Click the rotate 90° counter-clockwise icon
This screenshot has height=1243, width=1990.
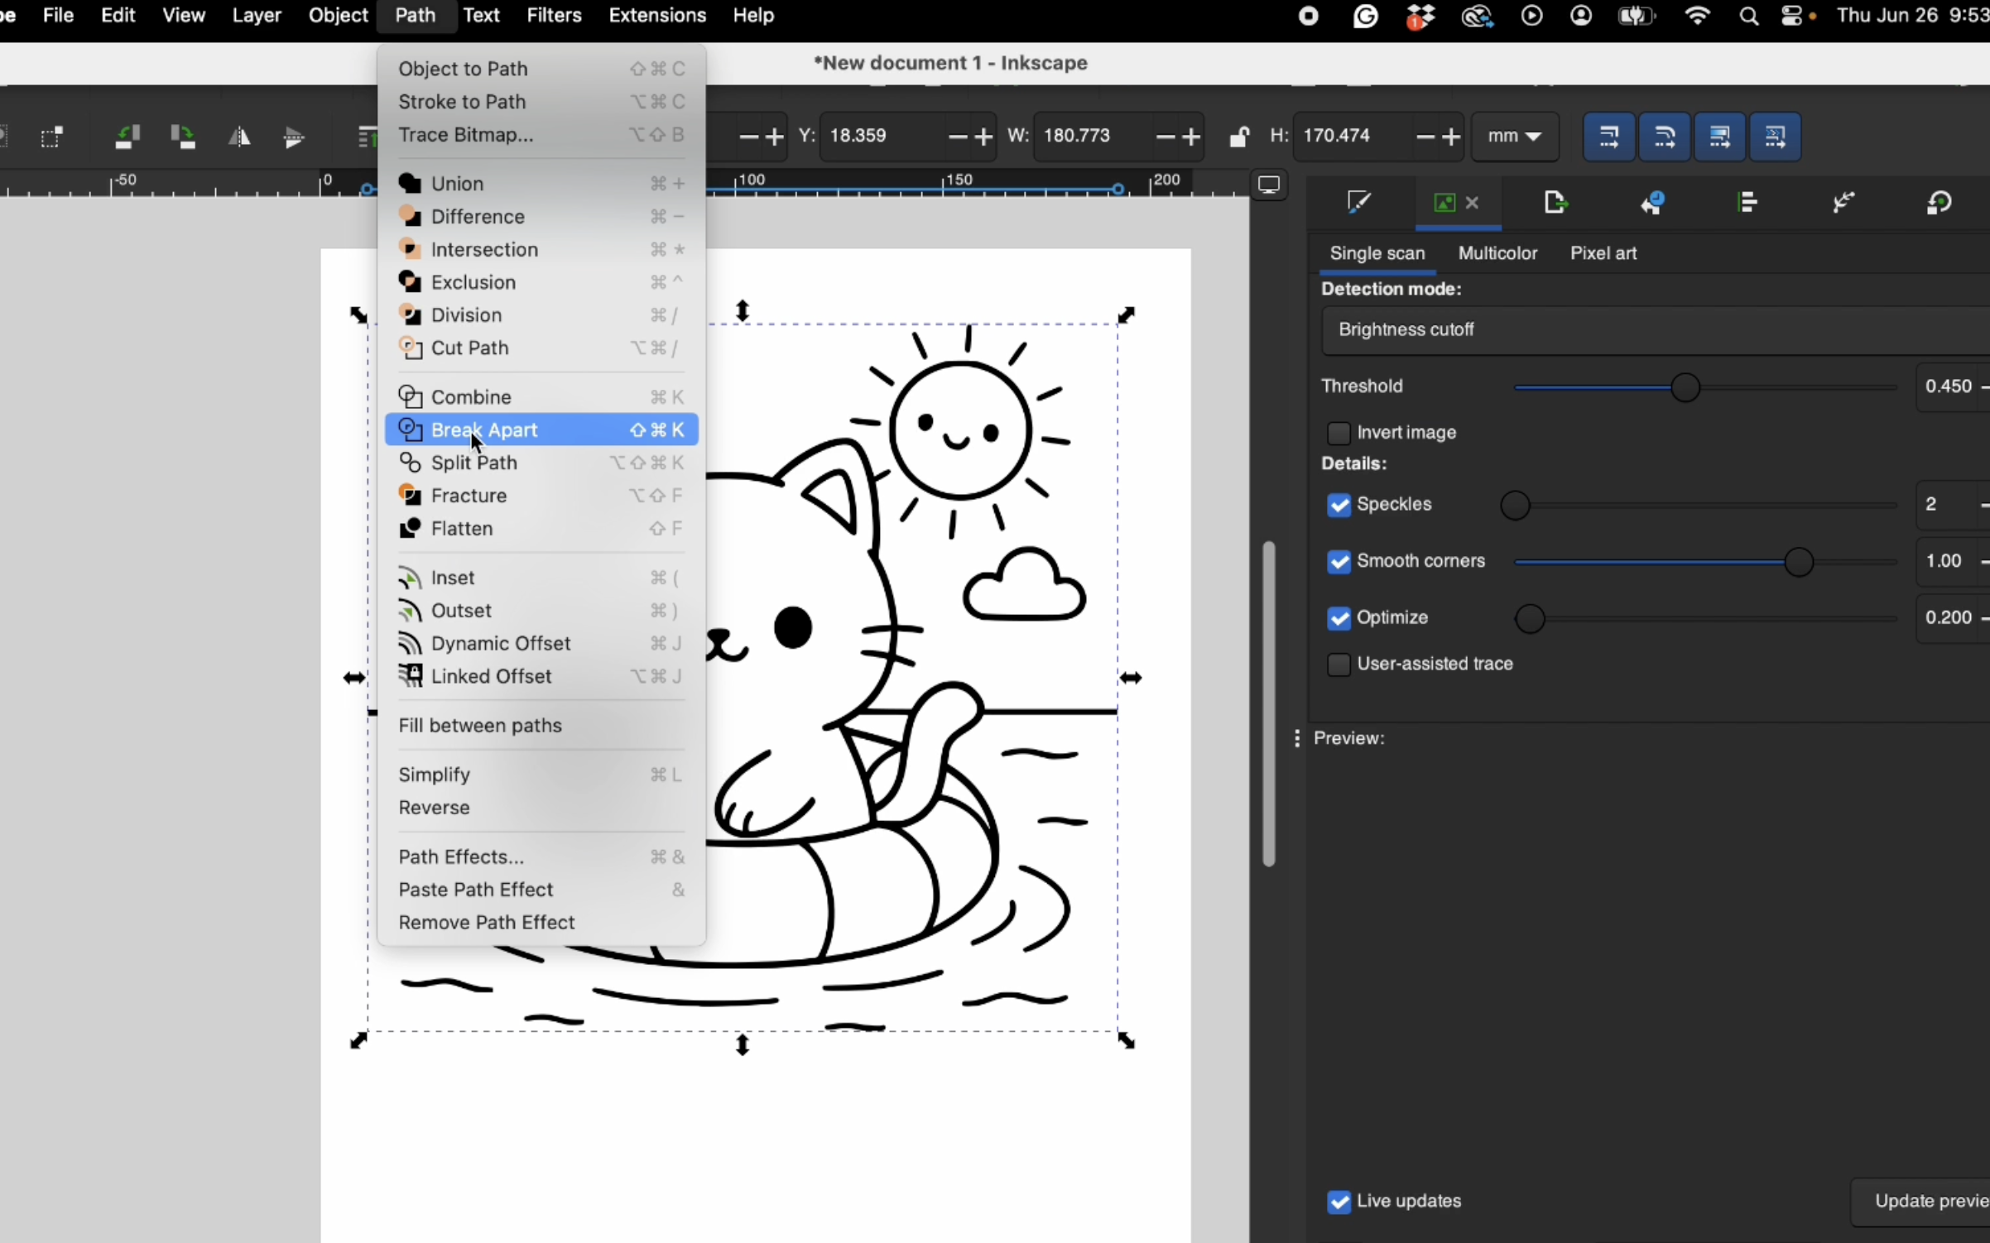click(x=126, y=137)
